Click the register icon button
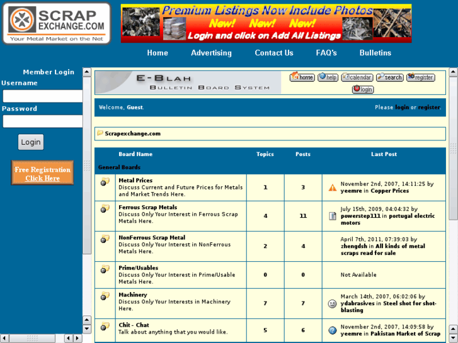 [x=421, y=77]
